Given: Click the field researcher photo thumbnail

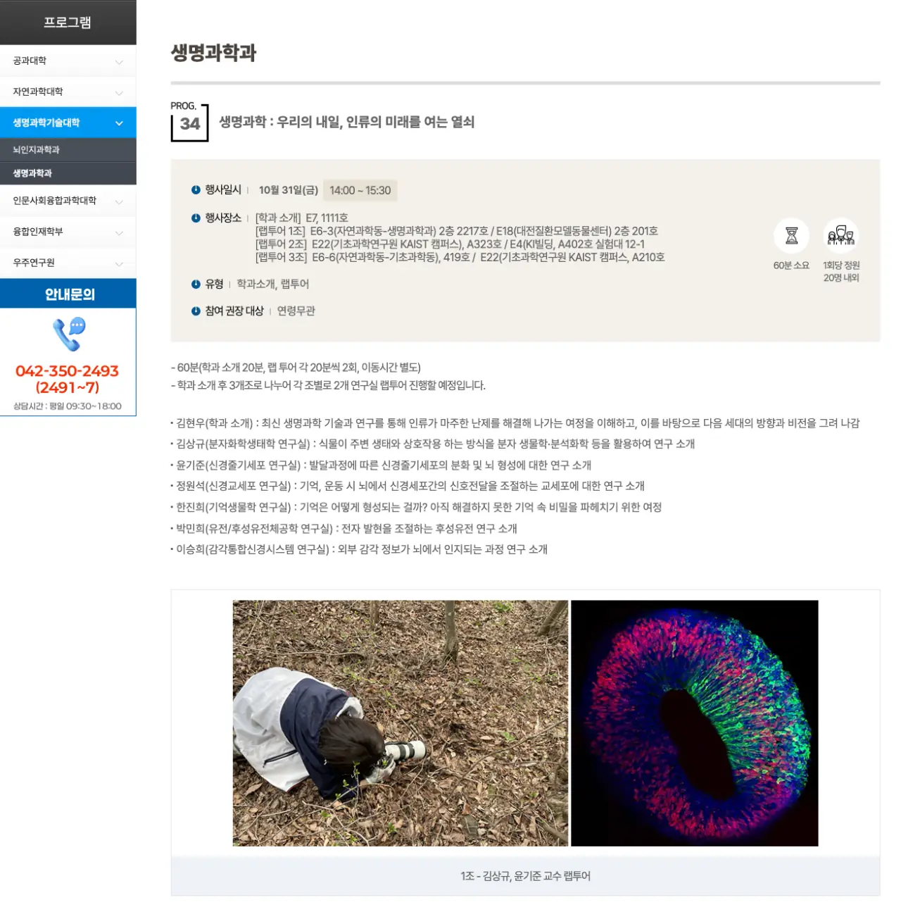Looking at the screenshot, I should 400,723.
